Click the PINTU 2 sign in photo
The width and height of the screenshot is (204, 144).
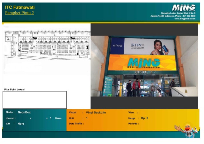coord(144,72)
